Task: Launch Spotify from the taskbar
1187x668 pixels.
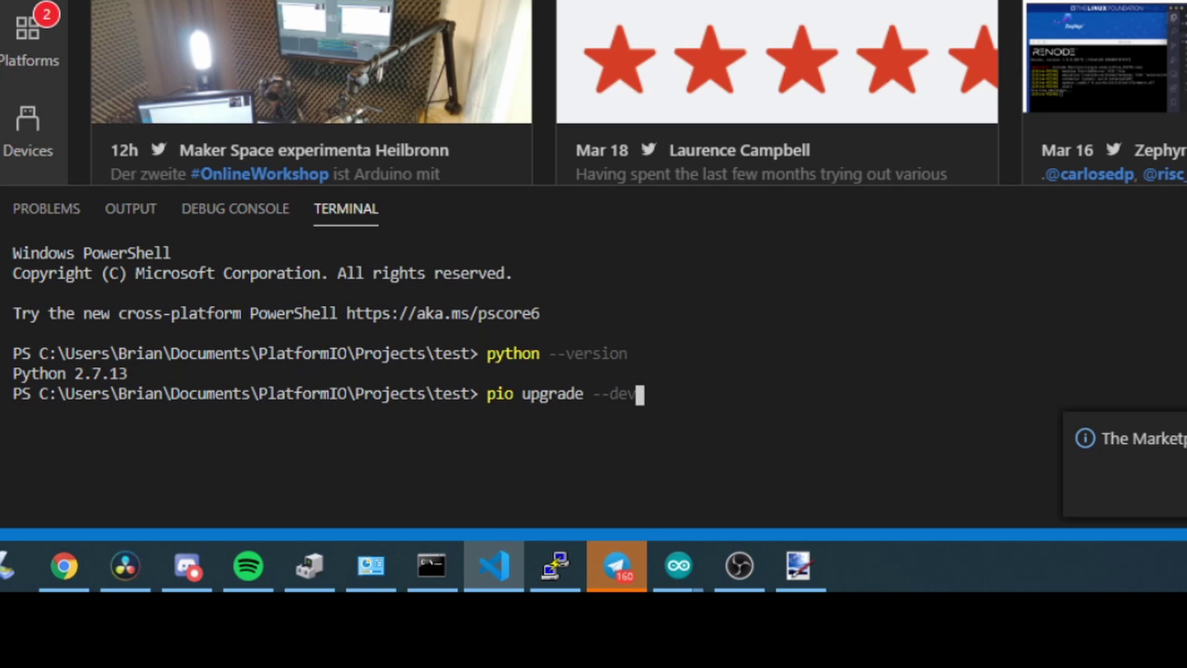Action: pos(248,566)
